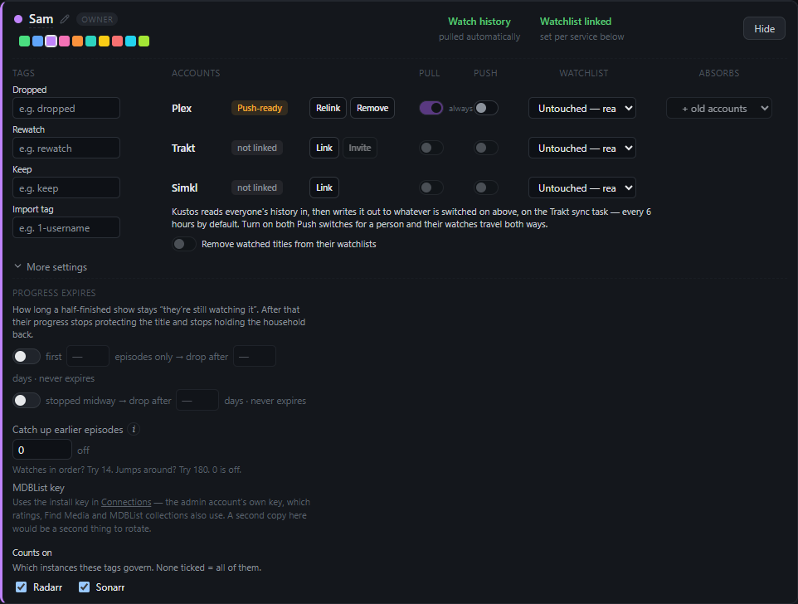The image size is (798, 604).
Task: Select the yellow profile color swatch
Action: 104,41
